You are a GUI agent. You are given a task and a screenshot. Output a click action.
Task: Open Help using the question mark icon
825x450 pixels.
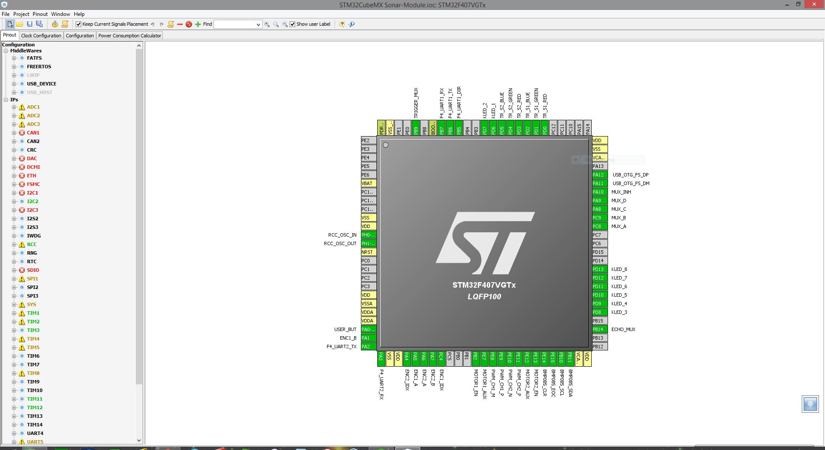click(342, 24)
